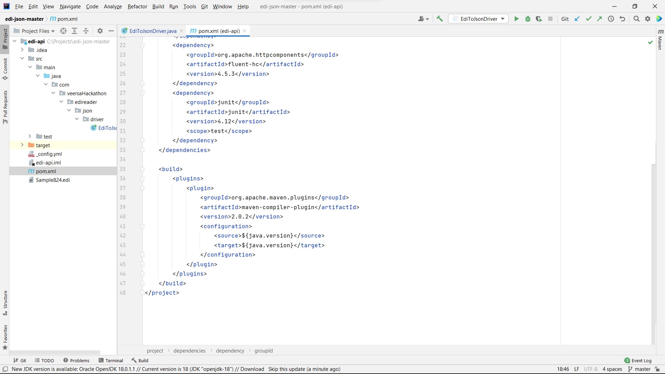
Task: Update project from Git with blue arrow
Action: (577, 19)
